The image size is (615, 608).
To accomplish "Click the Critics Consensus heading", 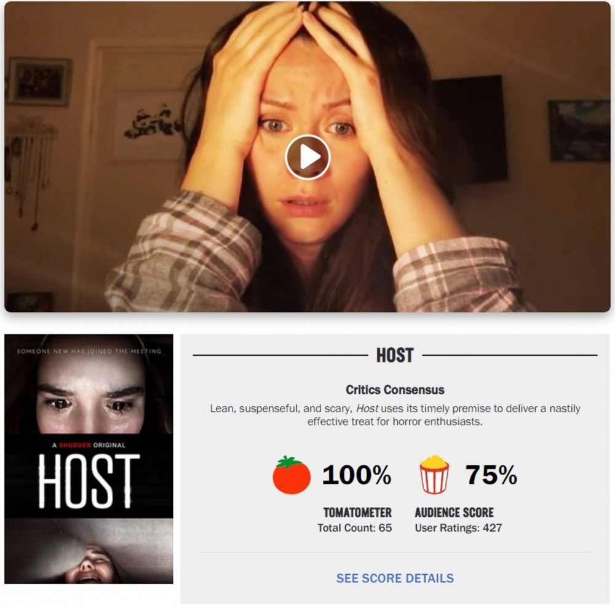I will click(395, 390).
